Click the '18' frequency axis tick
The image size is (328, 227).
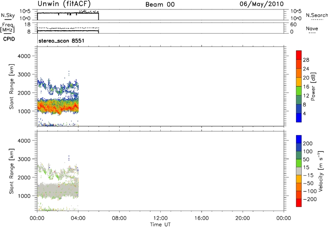(27, 25)
